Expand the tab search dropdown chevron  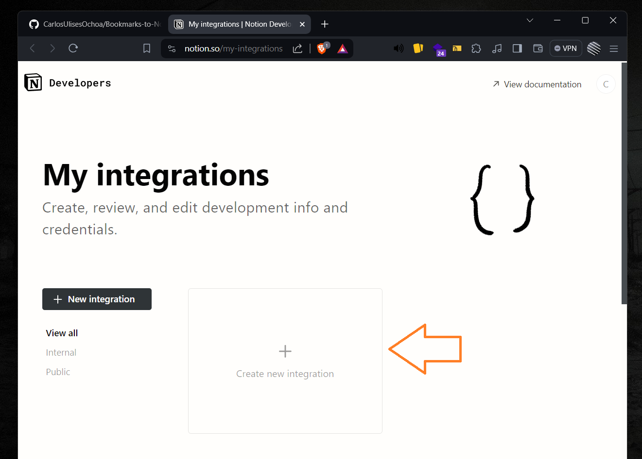(530, 20)
